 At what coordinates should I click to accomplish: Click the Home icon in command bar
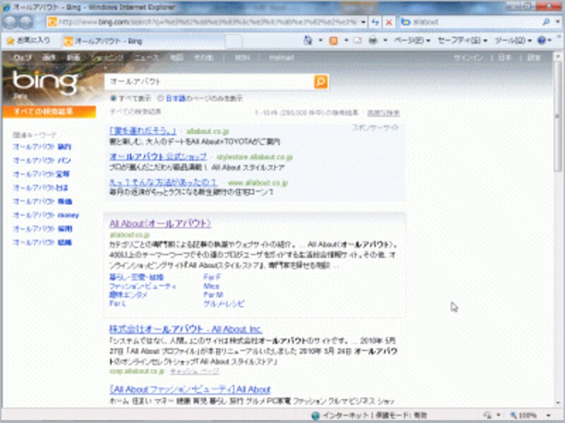[308, 40]
